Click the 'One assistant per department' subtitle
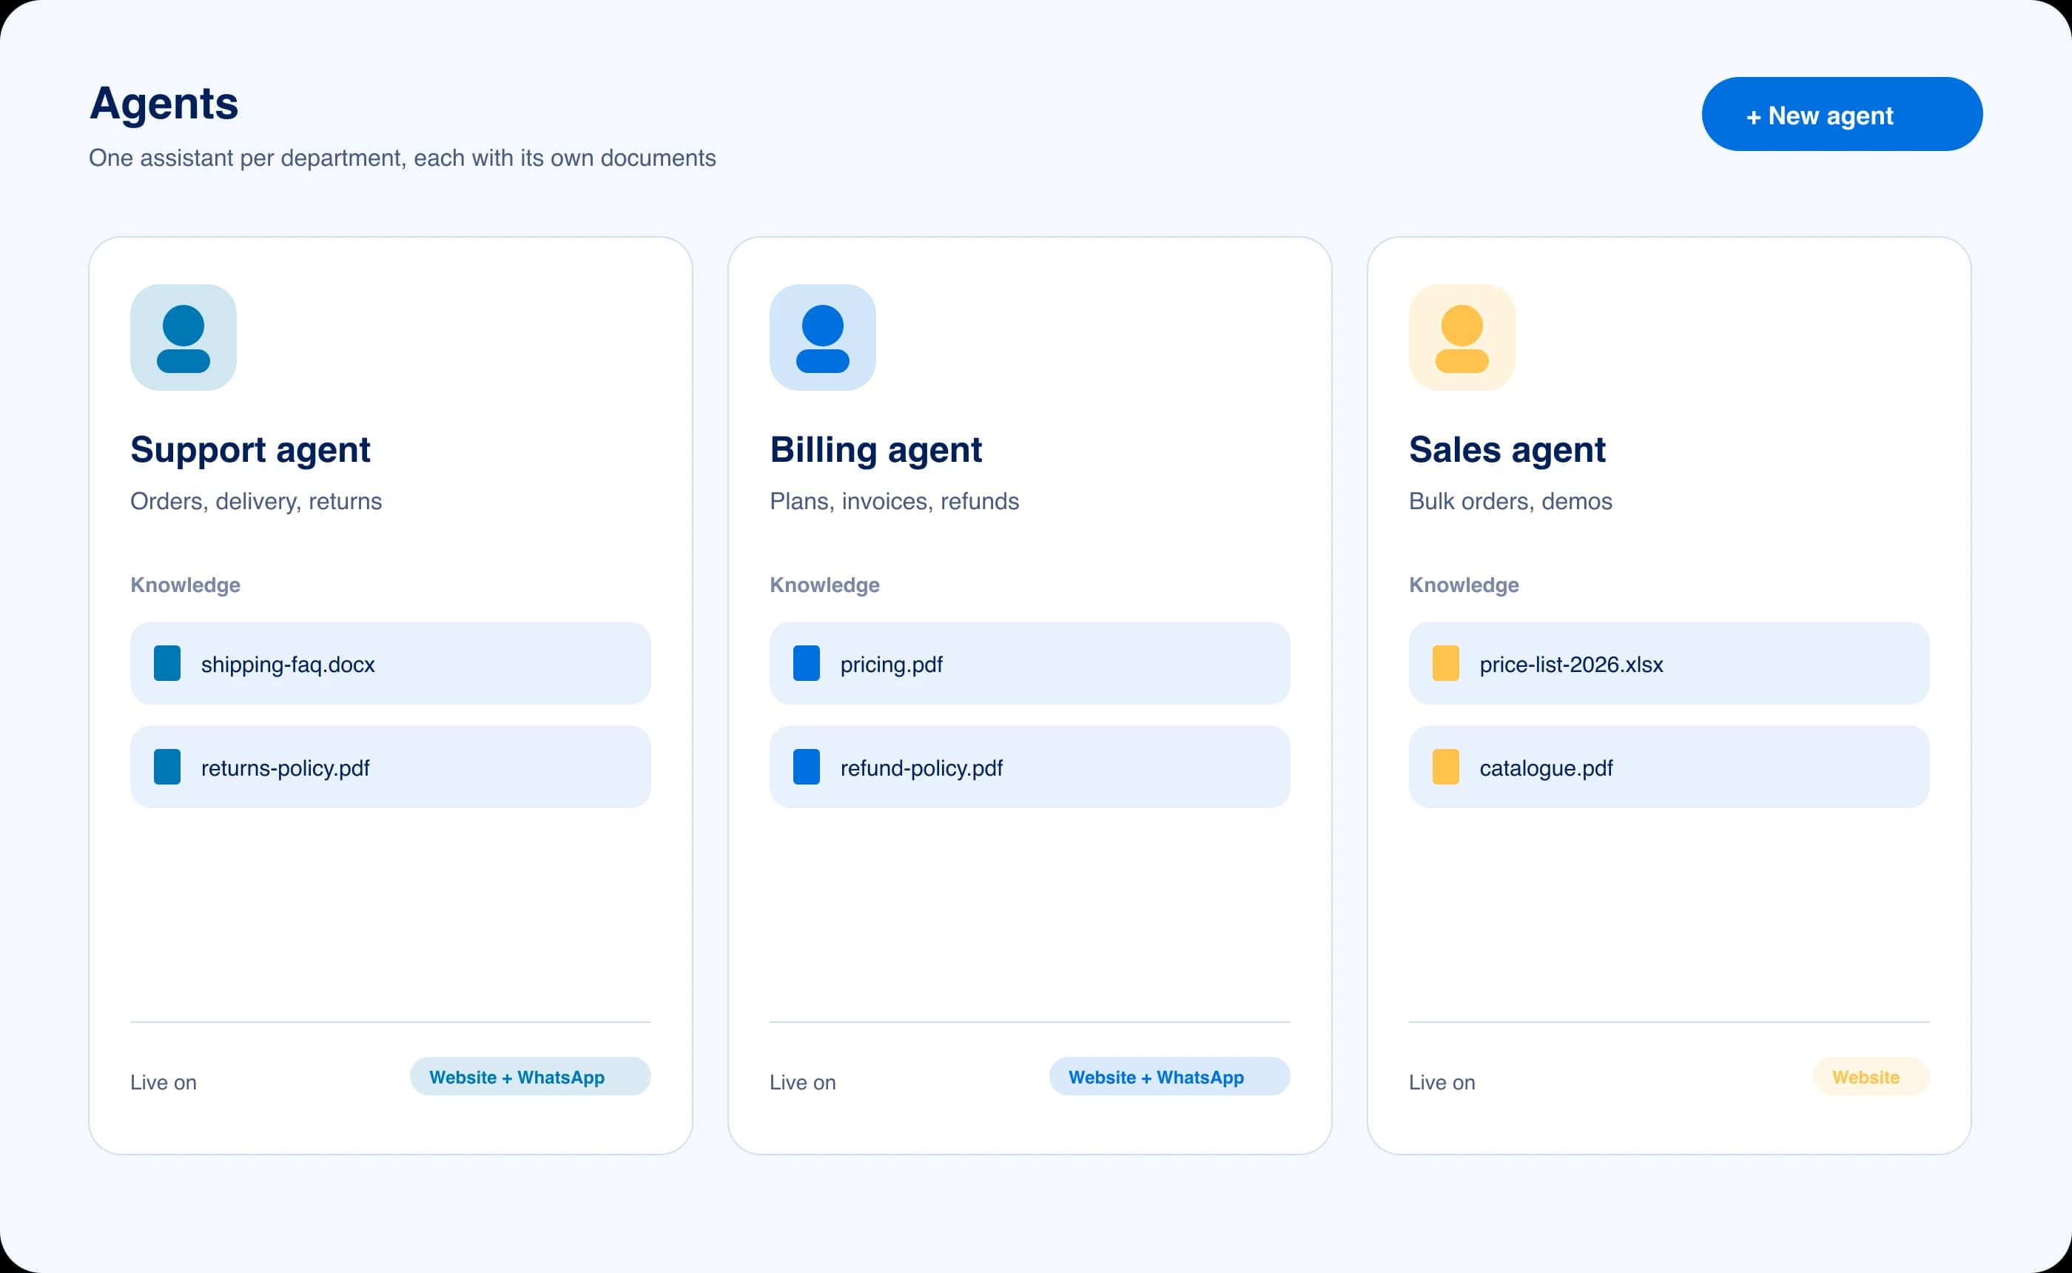 pyautogui.click(x=403, y=158)
